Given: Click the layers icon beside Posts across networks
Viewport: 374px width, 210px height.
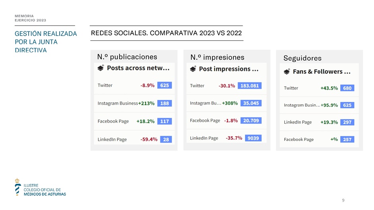Looking at the screenshot, I should [101, 68].
